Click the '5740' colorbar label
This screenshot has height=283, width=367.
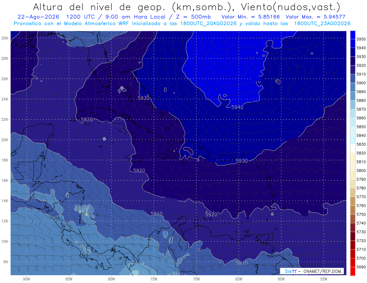361,223
